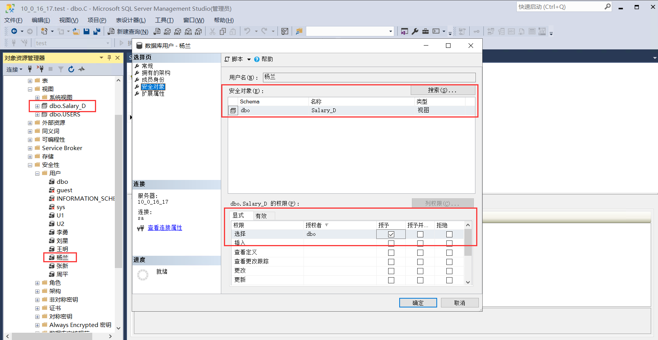
Task: Open the script dropdown arrow
Action: [x=249, y=59]
